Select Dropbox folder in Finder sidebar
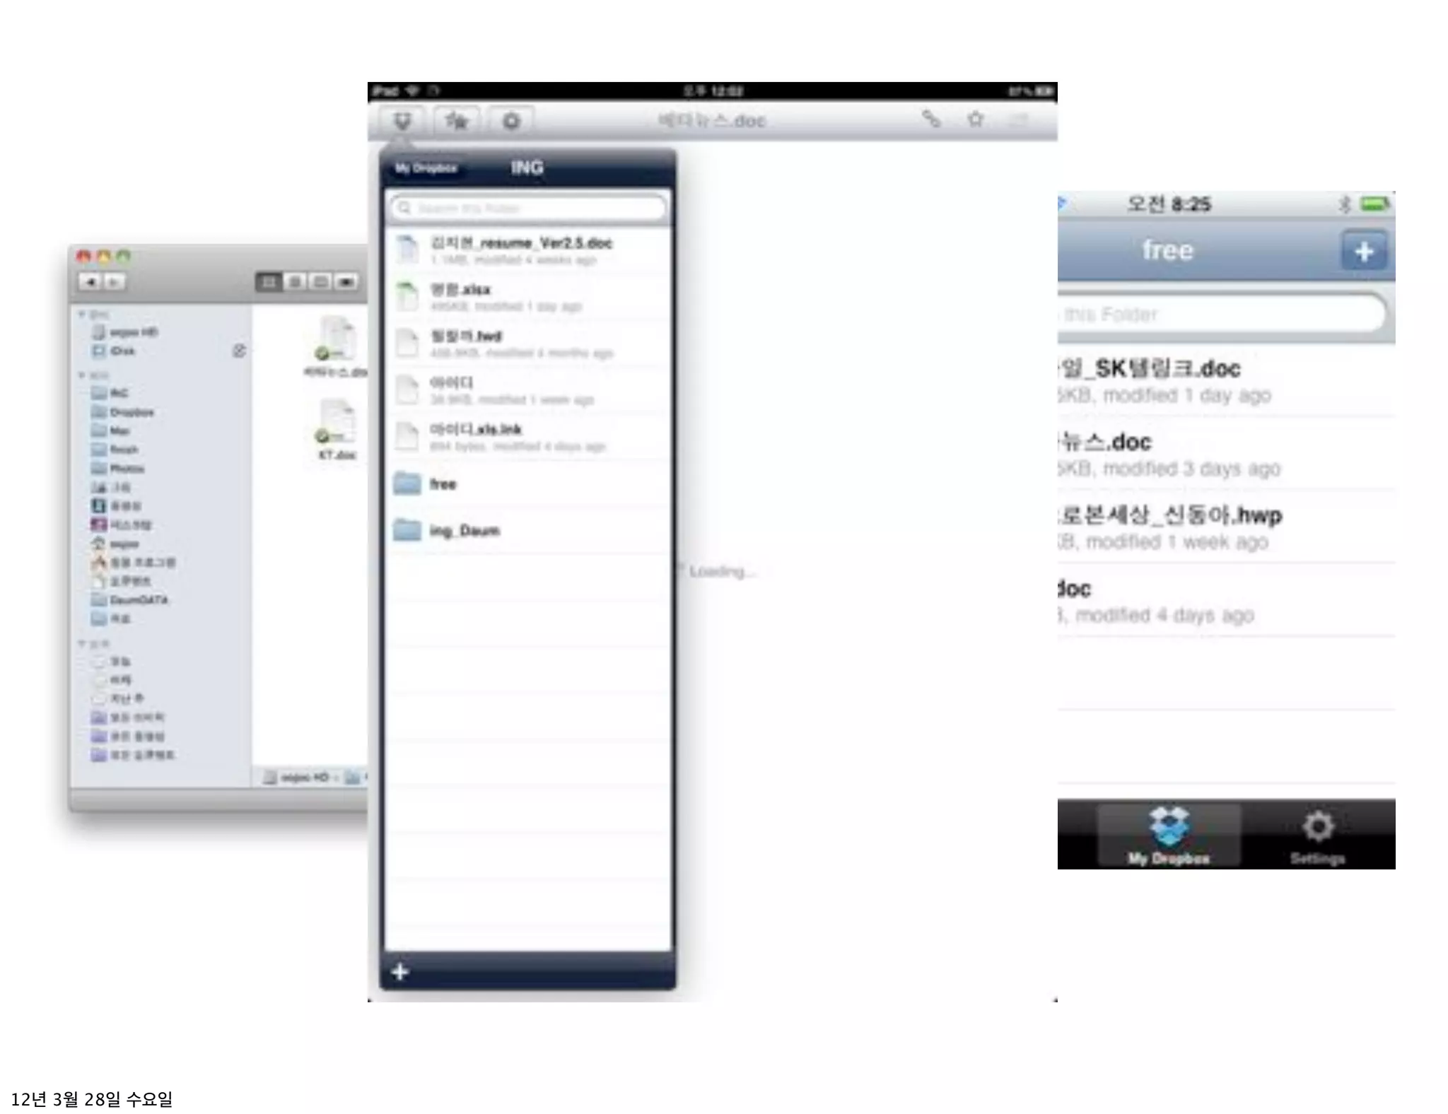 click(x=131, y=412)
